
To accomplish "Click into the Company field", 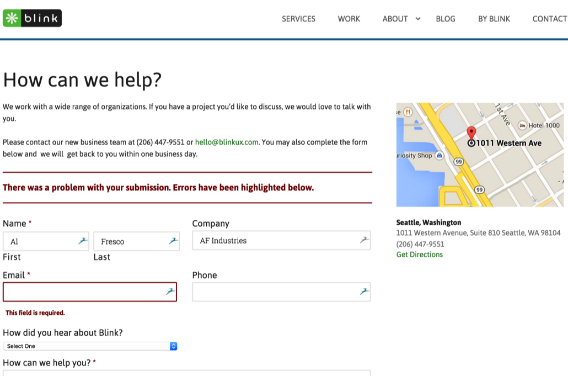I will pos(281,240).
